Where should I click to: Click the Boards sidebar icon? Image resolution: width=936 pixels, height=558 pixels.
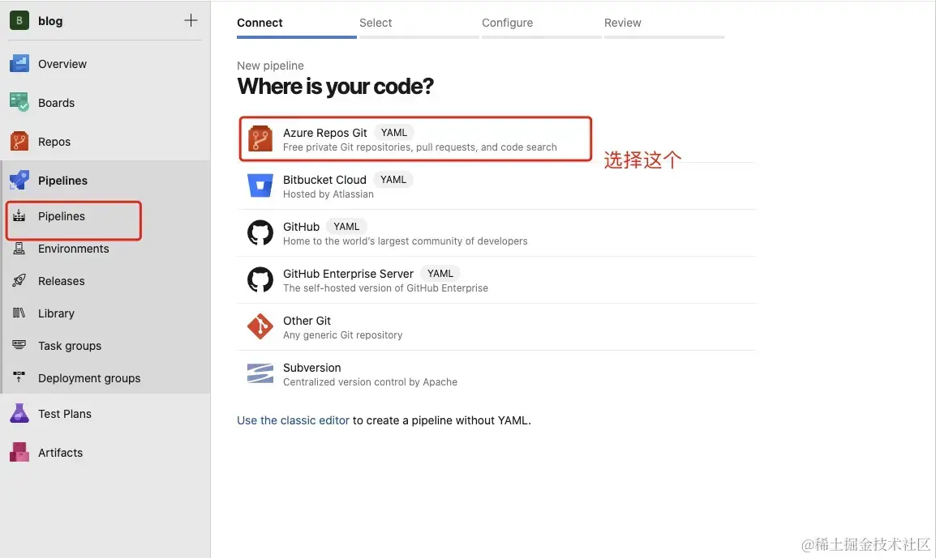[19, 103]
